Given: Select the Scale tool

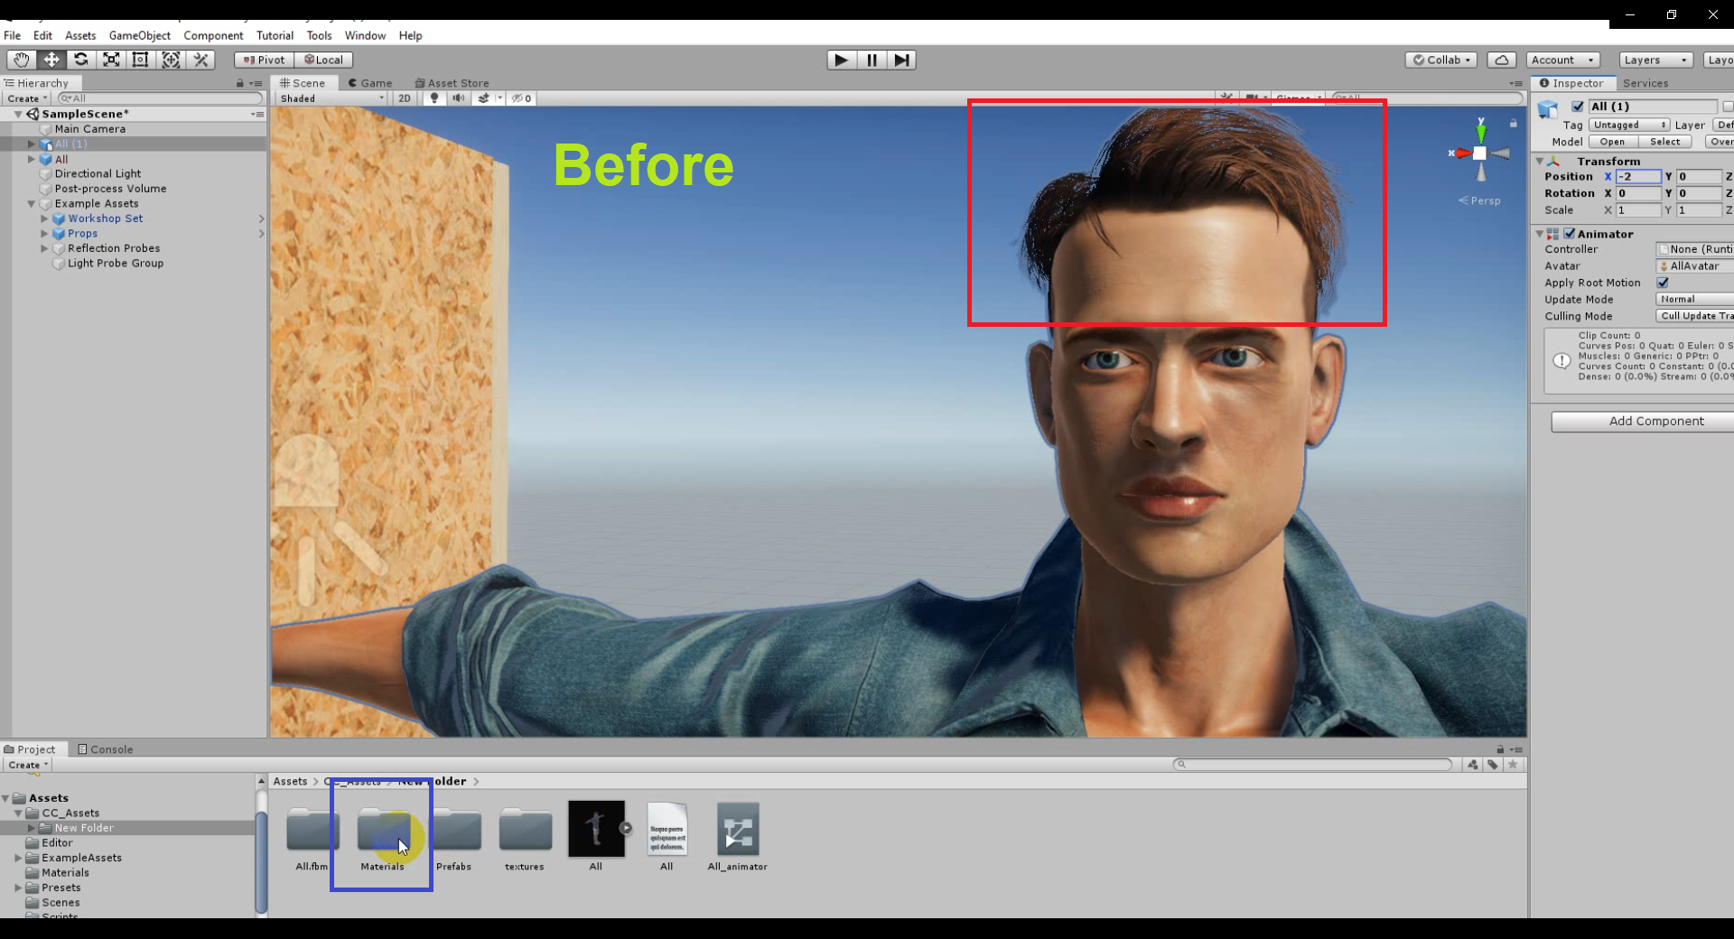Looking at the screenshot, I should [110, 60].
